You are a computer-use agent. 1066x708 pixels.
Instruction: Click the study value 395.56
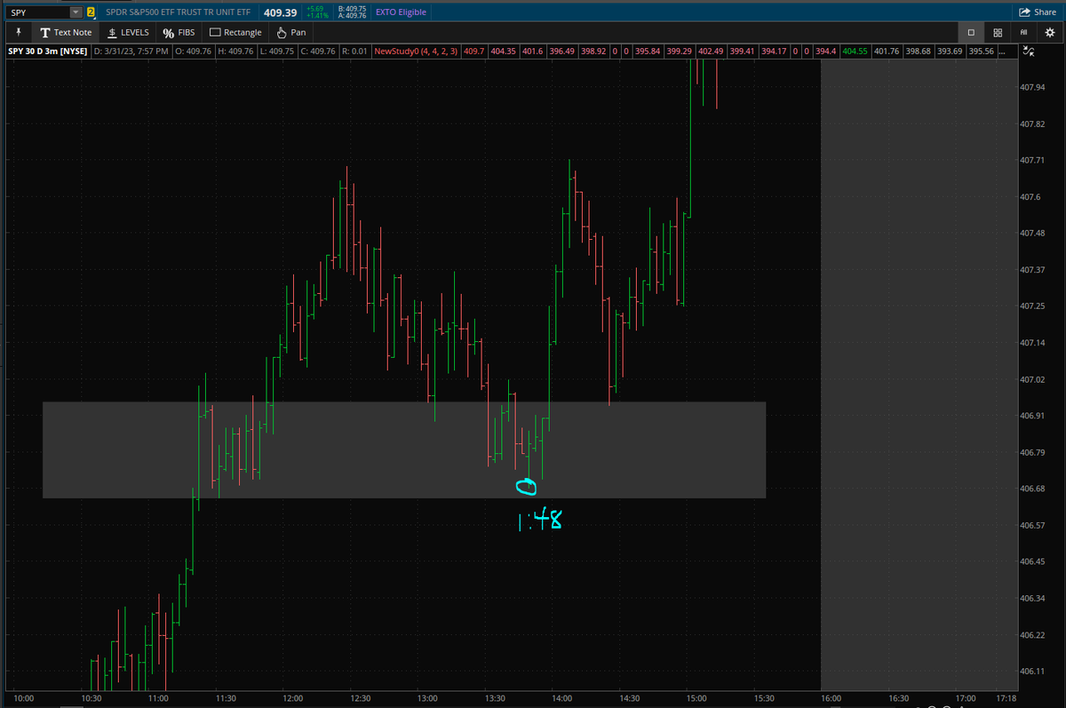coord(982,51)
